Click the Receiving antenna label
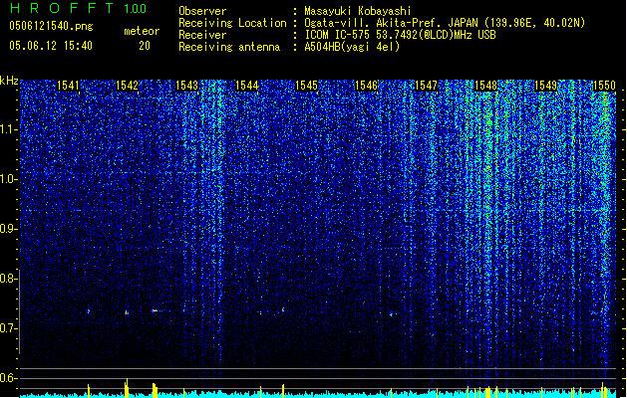The height and width of the screenshot is (398, 627). pyautogui.click(x=229, y=47)
